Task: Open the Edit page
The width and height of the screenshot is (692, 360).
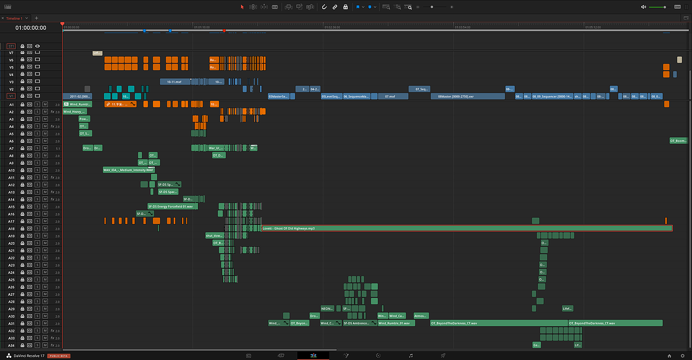Action: [313, 356]
